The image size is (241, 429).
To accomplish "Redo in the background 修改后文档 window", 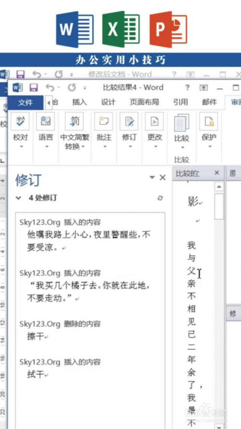I will point(58,74).
